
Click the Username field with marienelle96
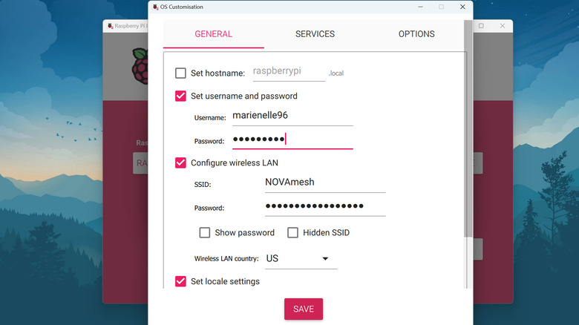[292, 116]
